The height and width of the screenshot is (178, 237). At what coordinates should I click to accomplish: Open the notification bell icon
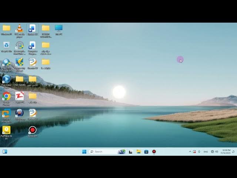(233, 152)
